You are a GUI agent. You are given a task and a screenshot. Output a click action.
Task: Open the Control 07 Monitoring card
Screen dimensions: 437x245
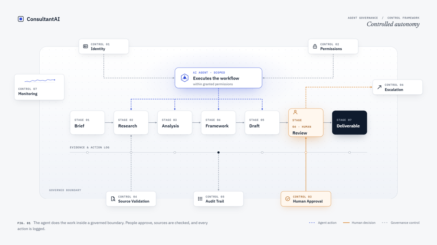point(39,87)
